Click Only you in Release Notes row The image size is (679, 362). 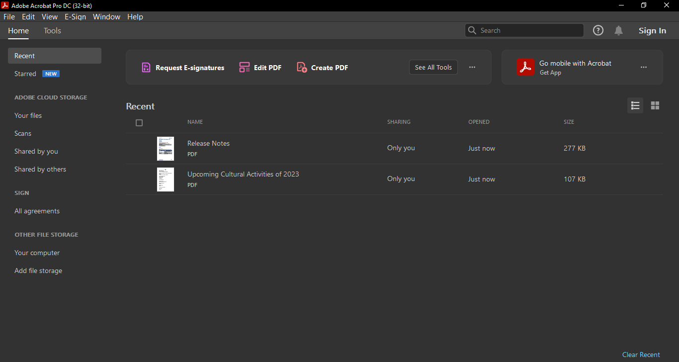(x=401, y=148)
